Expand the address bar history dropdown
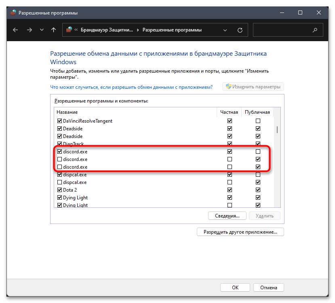The height and width of the screenshot is (303, 335). 225,30
